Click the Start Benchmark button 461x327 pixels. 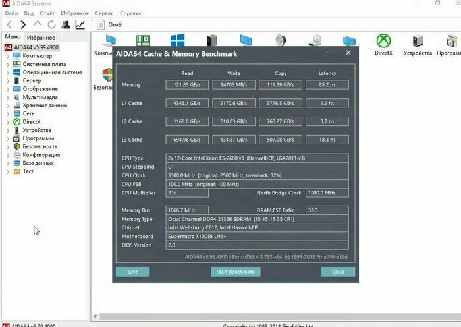tap(236, 272)
